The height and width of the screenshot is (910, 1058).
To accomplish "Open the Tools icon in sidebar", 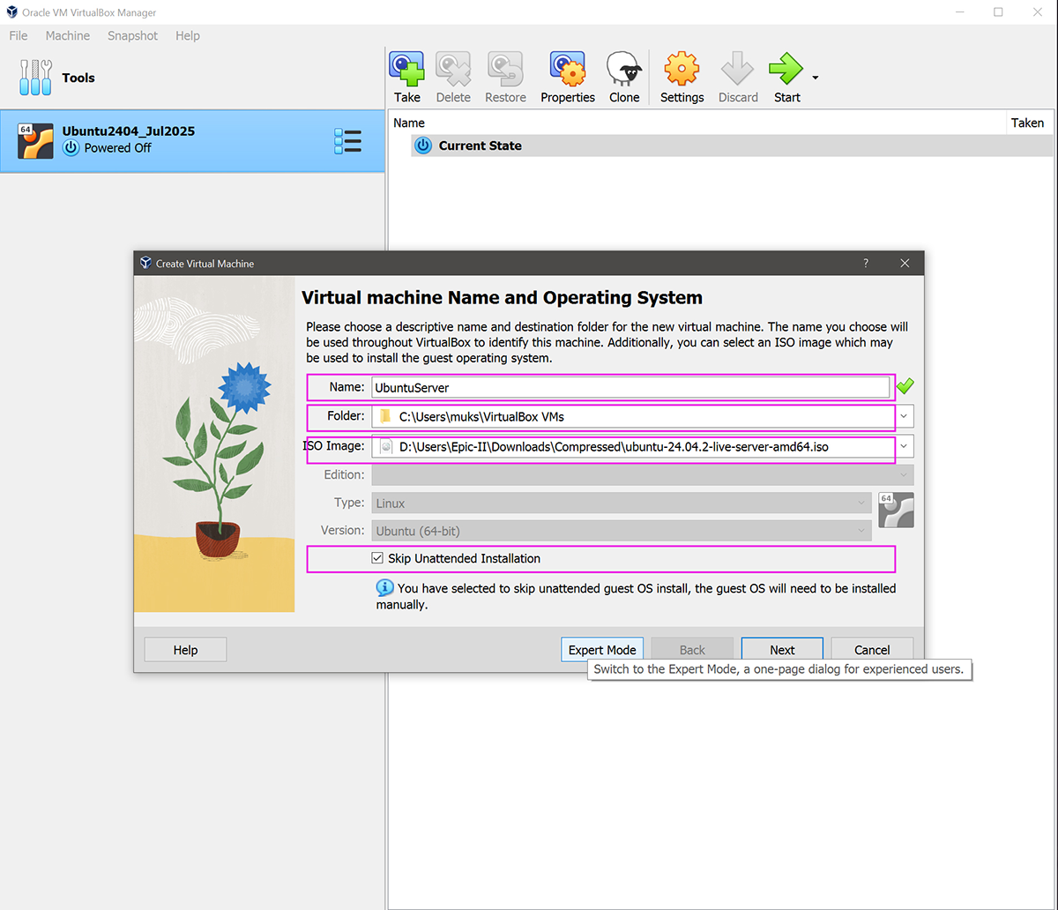I will pos(36,78).
